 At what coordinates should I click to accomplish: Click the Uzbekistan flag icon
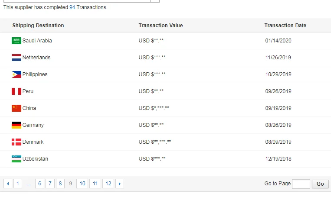[x=16, y=159]
